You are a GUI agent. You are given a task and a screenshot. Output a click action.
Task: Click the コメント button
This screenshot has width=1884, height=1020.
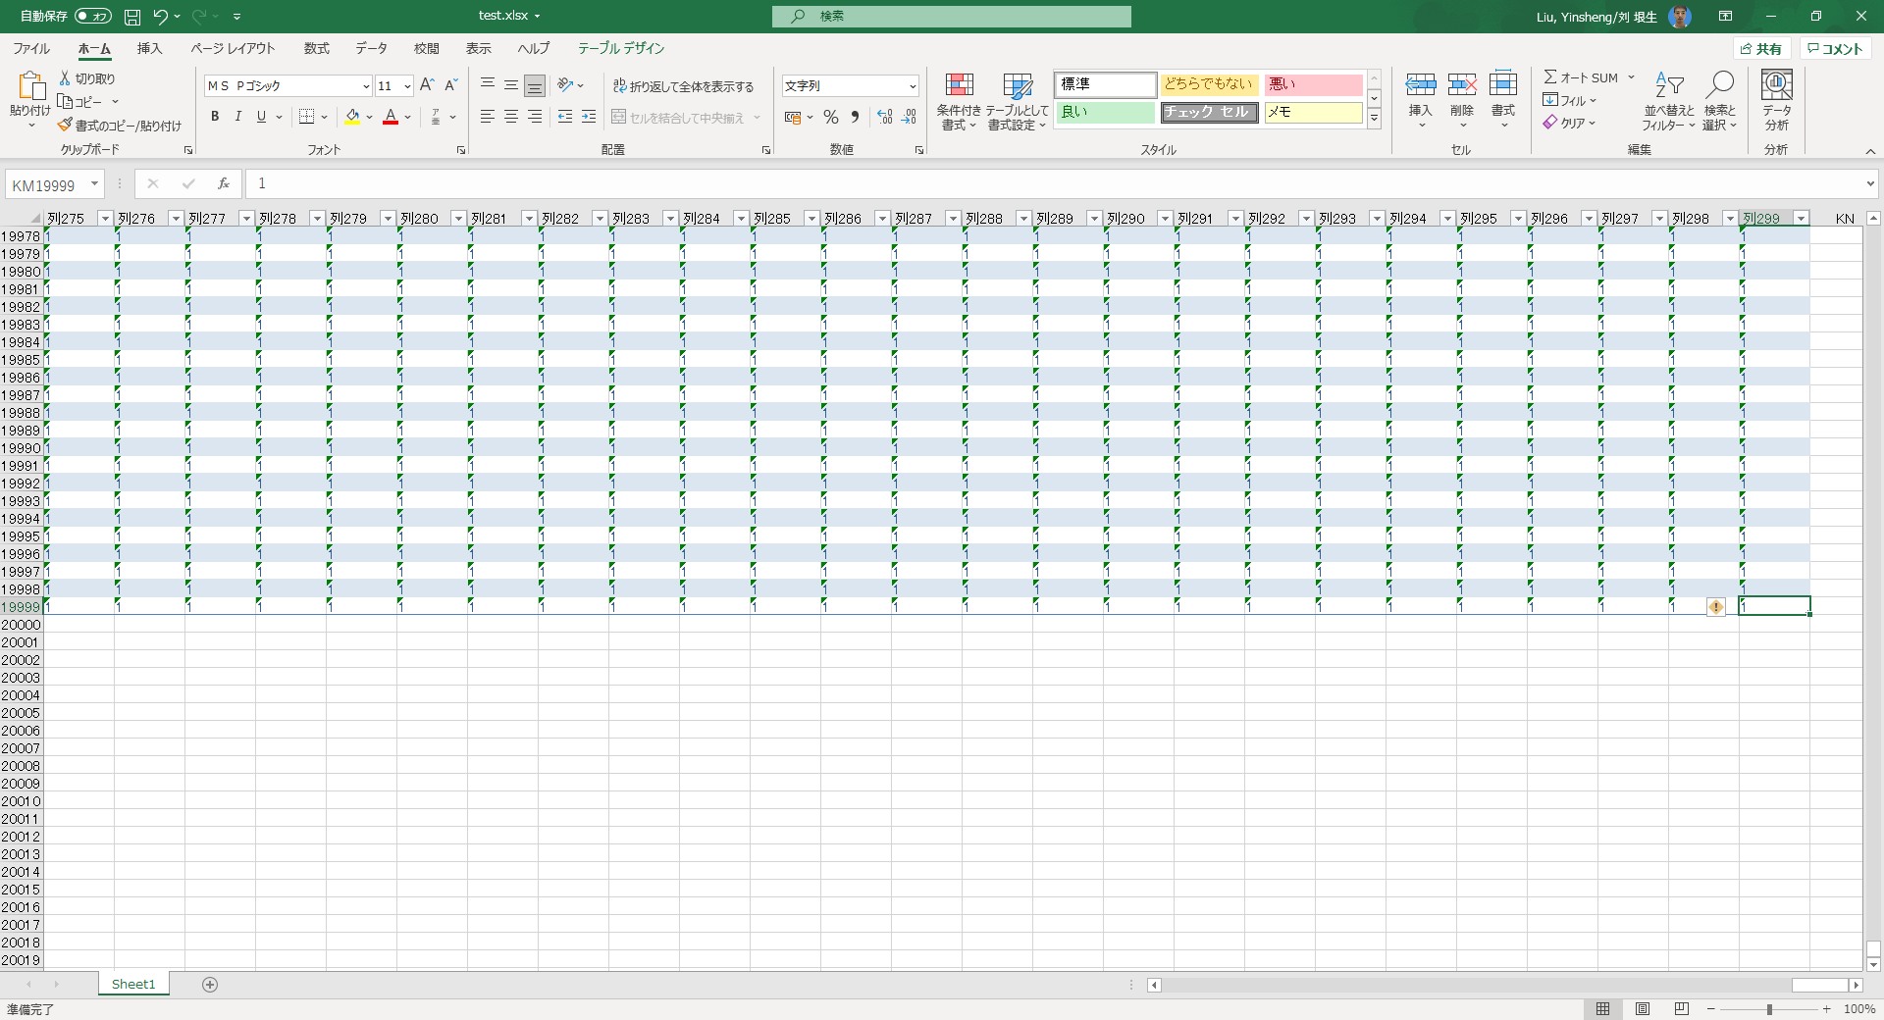pos(1836,48)
